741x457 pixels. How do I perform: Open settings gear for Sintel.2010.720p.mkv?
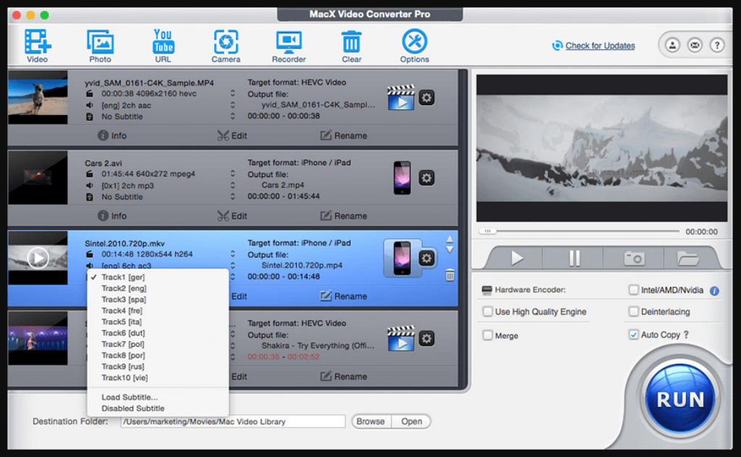pos(426,259)
